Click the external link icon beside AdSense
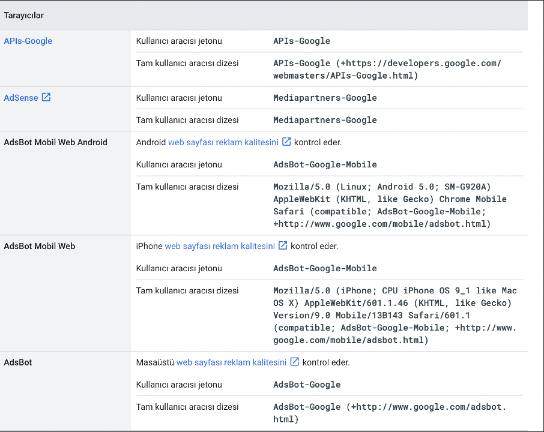 click(x=47, y=97)
